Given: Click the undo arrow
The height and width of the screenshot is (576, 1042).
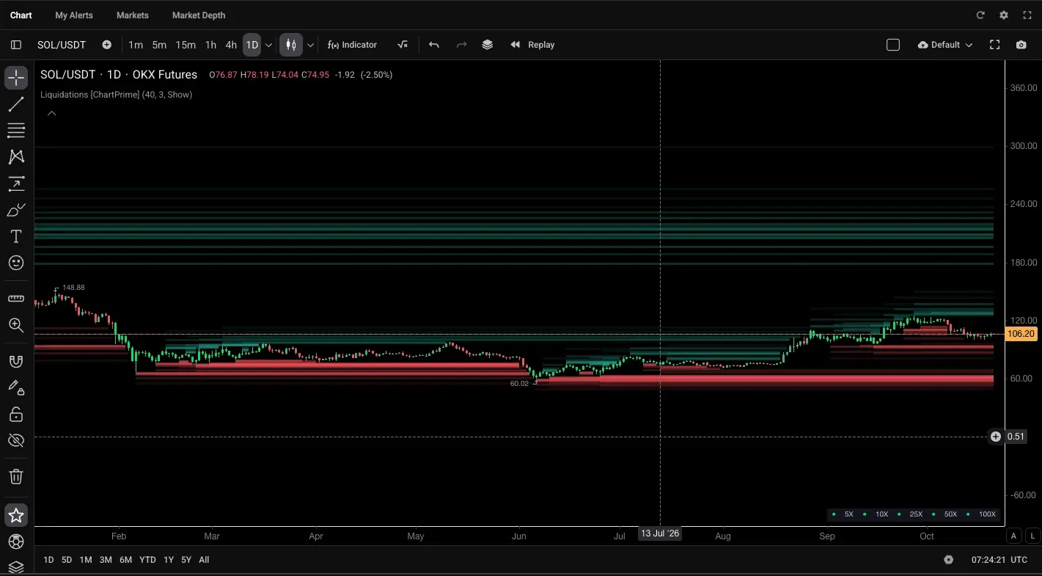Looking at the screenshot, I should point(434,45).
